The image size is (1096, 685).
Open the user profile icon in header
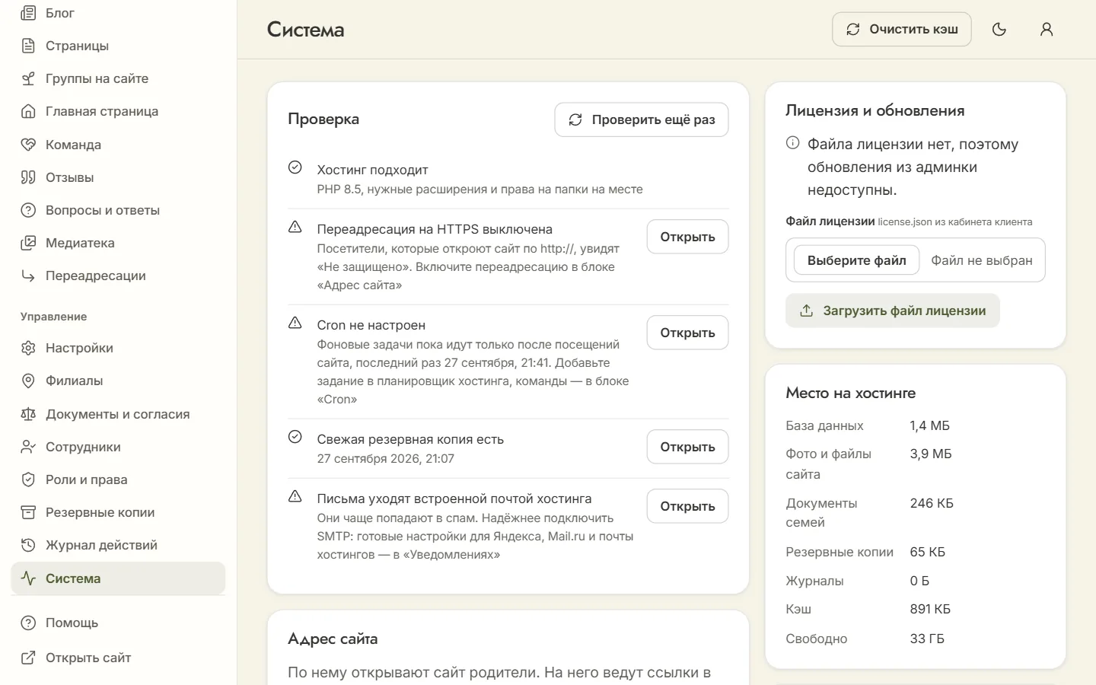tap(1047, 29)
